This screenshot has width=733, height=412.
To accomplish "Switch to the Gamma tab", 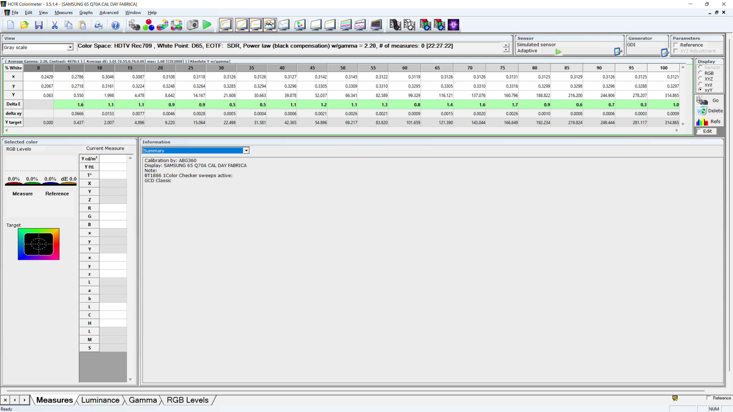I will [x=143, y=400].
